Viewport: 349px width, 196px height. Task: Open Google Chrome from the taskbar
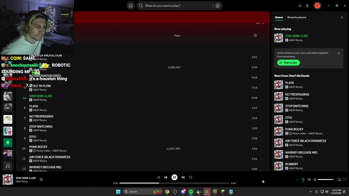(x=167, y=192)
